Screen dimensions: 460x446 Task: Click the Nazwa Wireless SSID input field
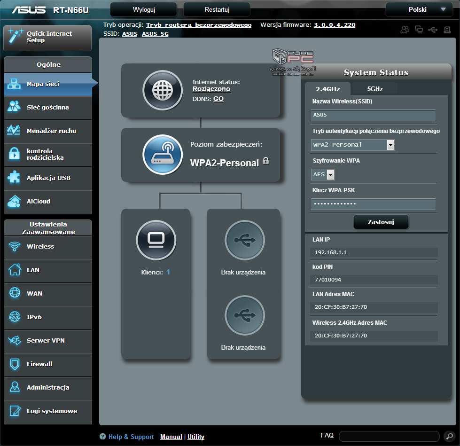373,115
